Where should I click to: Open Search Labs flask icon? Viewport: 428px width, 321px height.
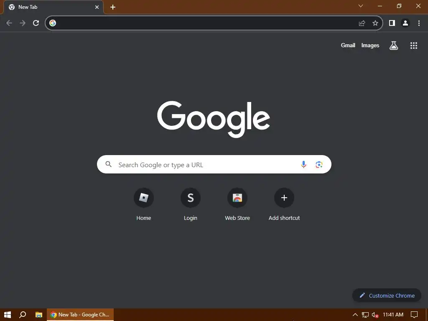coord(394,45)
